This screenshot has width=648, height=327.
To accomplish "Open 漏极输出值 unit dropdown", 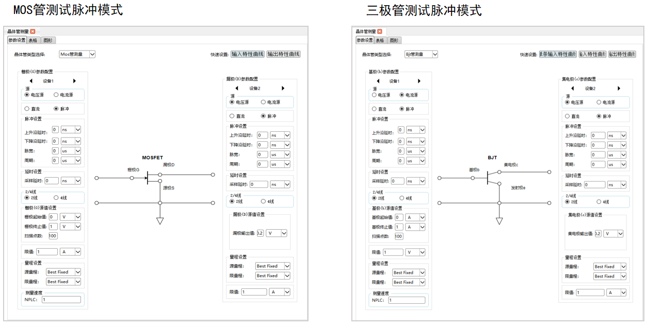I will 277,233.
